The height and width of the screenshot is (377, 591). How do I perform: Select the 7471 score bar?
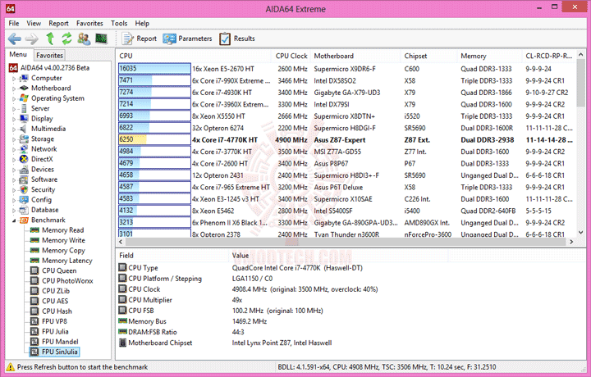[x=154, y=80]
